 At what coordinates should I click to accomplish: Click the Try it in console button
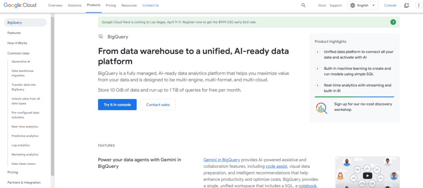117,104
